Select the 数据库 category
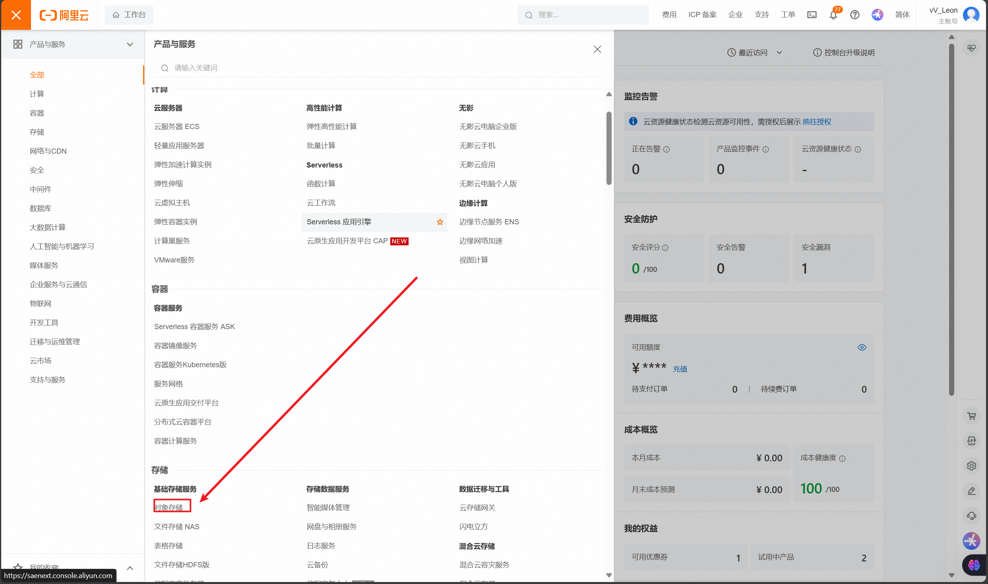 point(41,208)
